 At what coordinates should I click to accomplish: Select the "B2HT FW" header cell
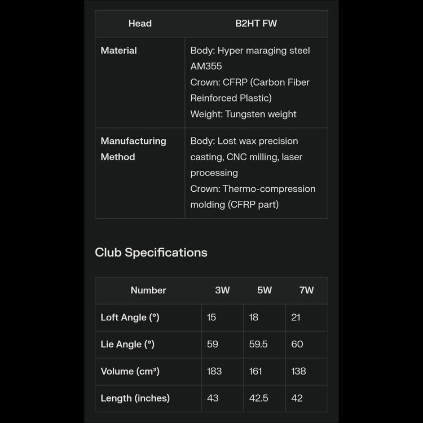[x=256, y=24]
